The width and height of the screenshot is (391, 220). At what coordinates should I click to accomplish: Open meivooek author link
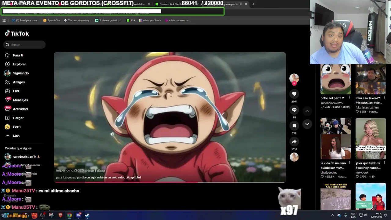362,172
